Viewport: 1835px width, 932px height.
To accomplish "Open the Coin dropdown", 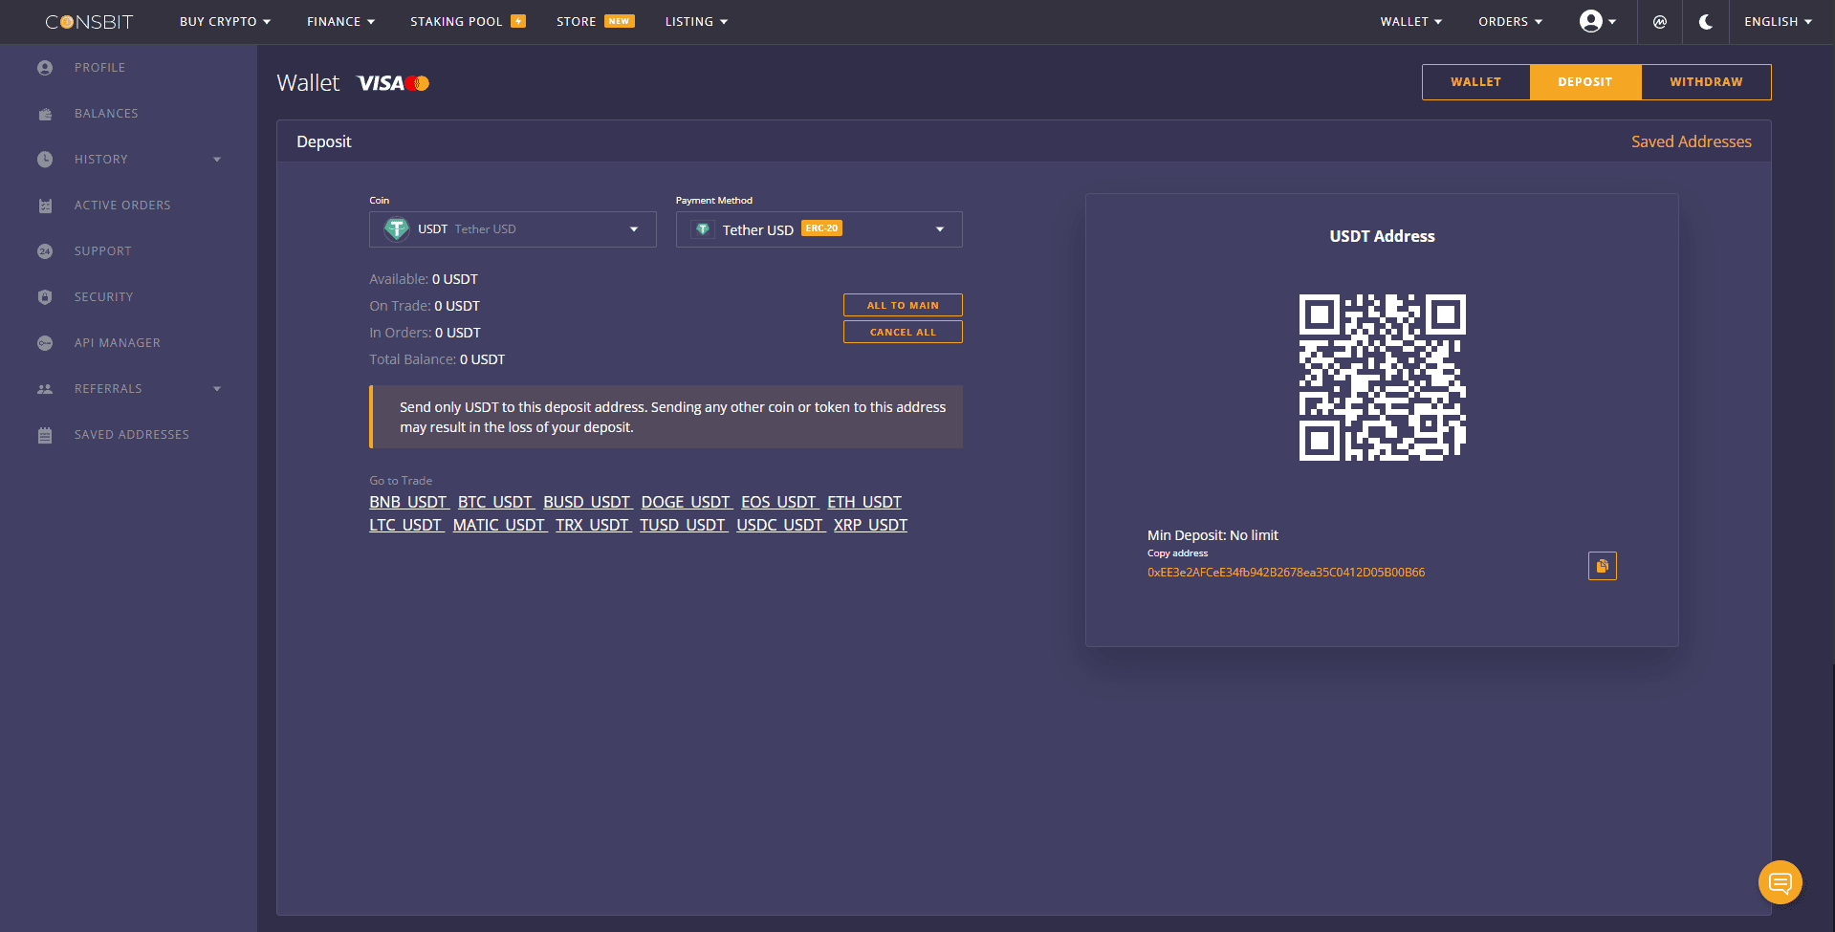I will point(513,229).
